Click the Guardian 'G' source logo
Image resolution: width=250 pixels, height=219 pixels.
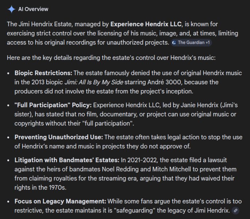[x=174, y=42]
